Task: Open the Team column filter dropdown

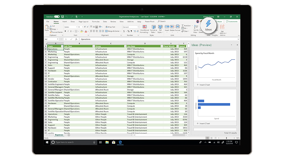Action: point(62,46)
